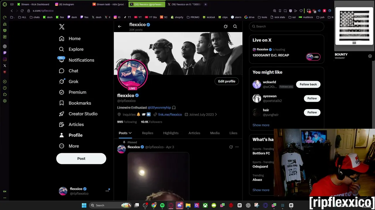This screenshot has height=210, width=375.
Task: Open Grok in the X sidebar
Action: [68, 82]
